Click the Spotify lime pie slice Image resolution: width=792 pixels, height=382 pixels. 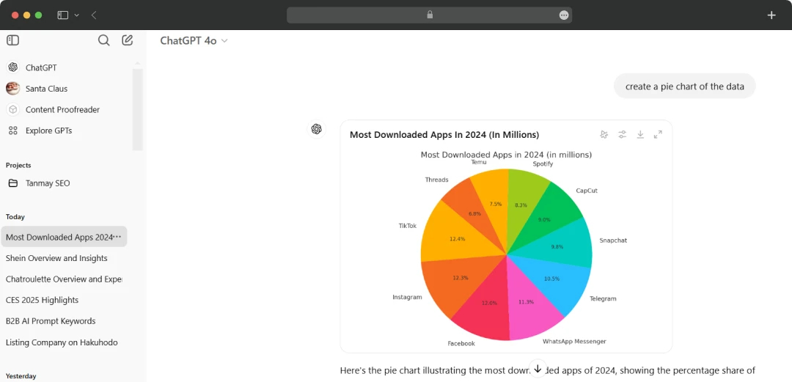coord(523,202)
